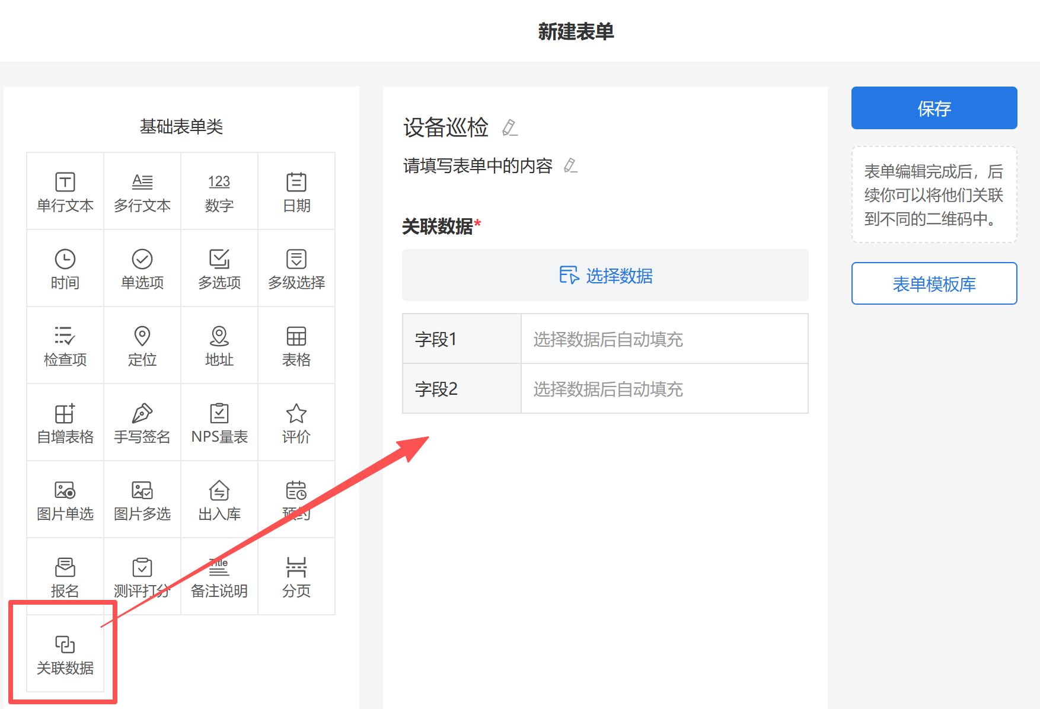Insert the 地址 address field
The height and width of the screenshot is (709, 1040).
[219, 345]
